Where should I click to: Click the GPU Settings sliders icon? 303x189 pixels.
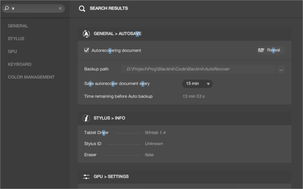pyautogui.click(x=86, y=177)
